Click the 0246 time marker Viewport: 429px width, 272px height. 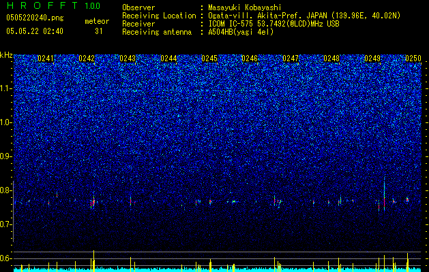coord(250,58)
